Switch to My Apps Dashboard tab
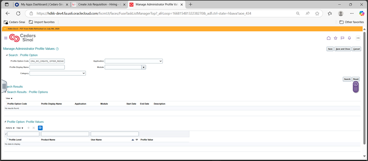Viewport: 368px width, 161px height. [42, 5]
